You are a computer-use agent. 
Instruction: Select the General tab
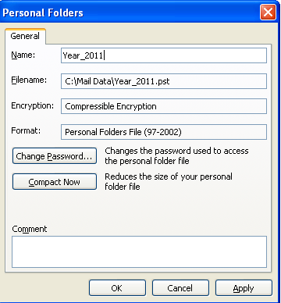click(x=25, y=36)
